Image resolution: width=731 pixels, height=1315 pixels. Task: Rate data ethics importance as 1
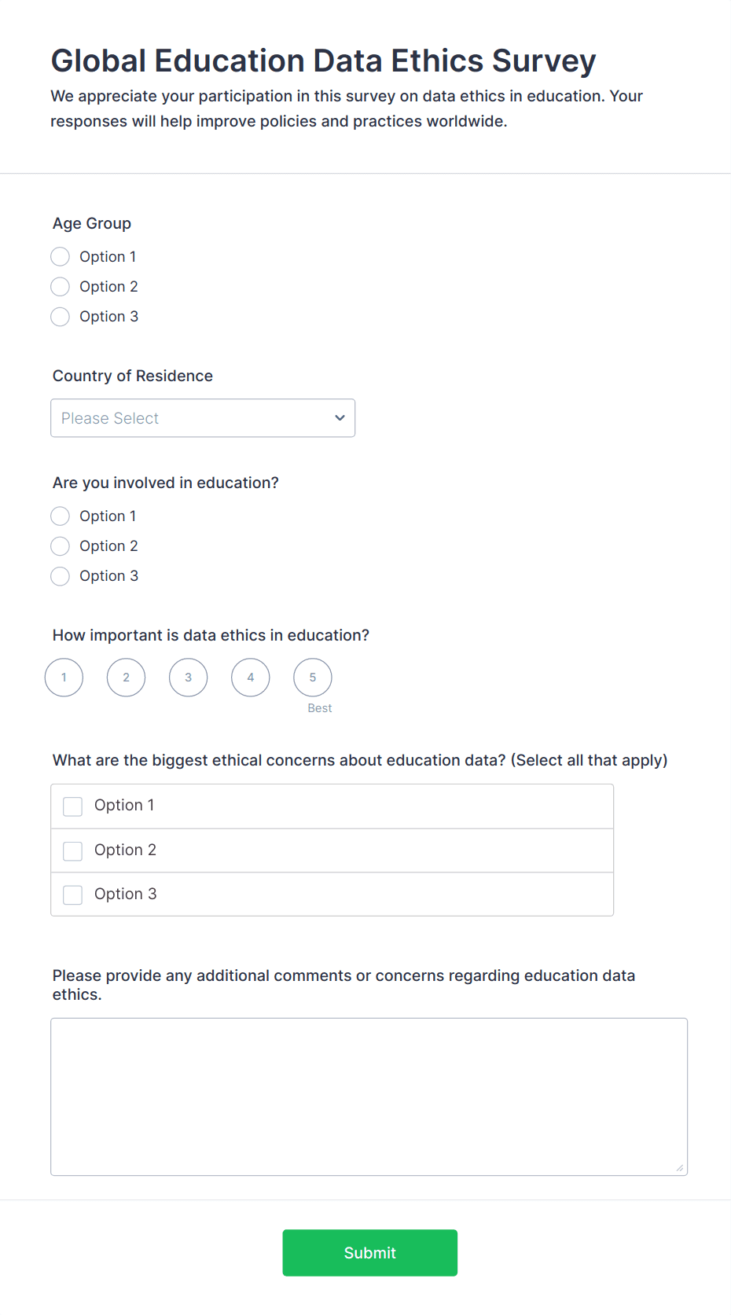coord(64,678)
